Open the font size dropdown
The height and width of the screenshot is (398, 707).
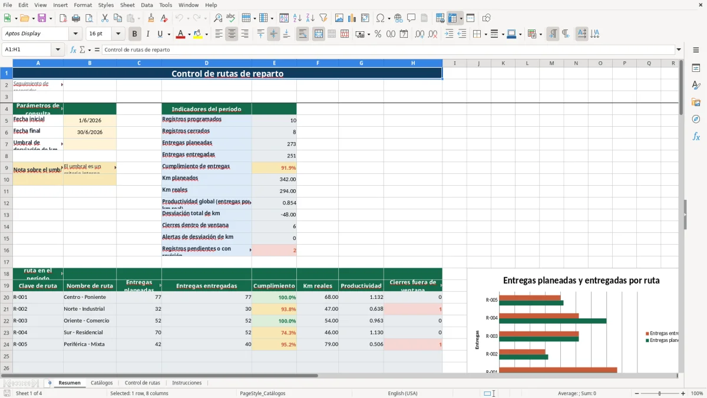pos(118,34)
